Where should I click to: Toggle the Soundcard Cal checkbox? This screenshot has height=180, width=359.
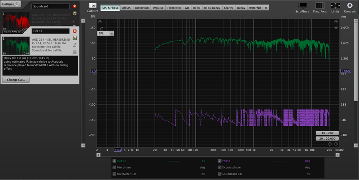[x=219, y=174]
